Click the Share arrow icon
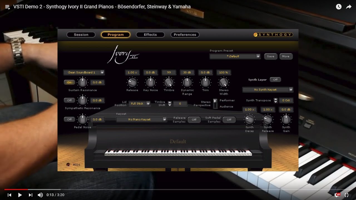This screenshot has height=200, width=356. point(348,7)
